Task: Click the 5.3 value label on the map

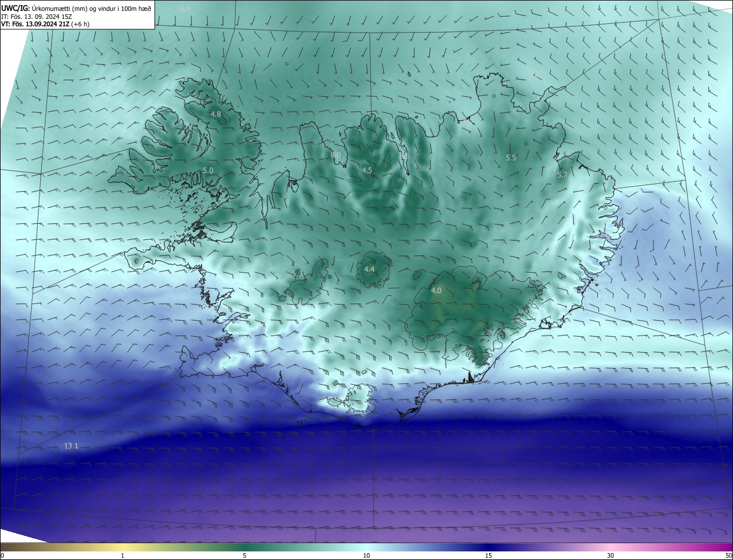Action: point(297,274)
